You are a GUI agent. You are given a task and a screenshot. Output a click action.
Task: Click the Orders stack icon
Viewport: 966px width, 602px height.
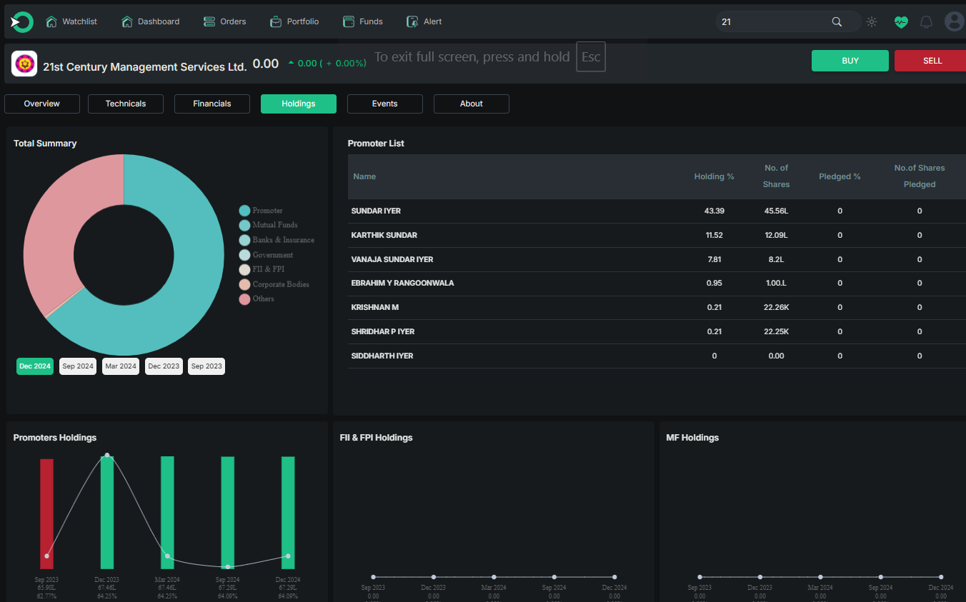point(209,22)
